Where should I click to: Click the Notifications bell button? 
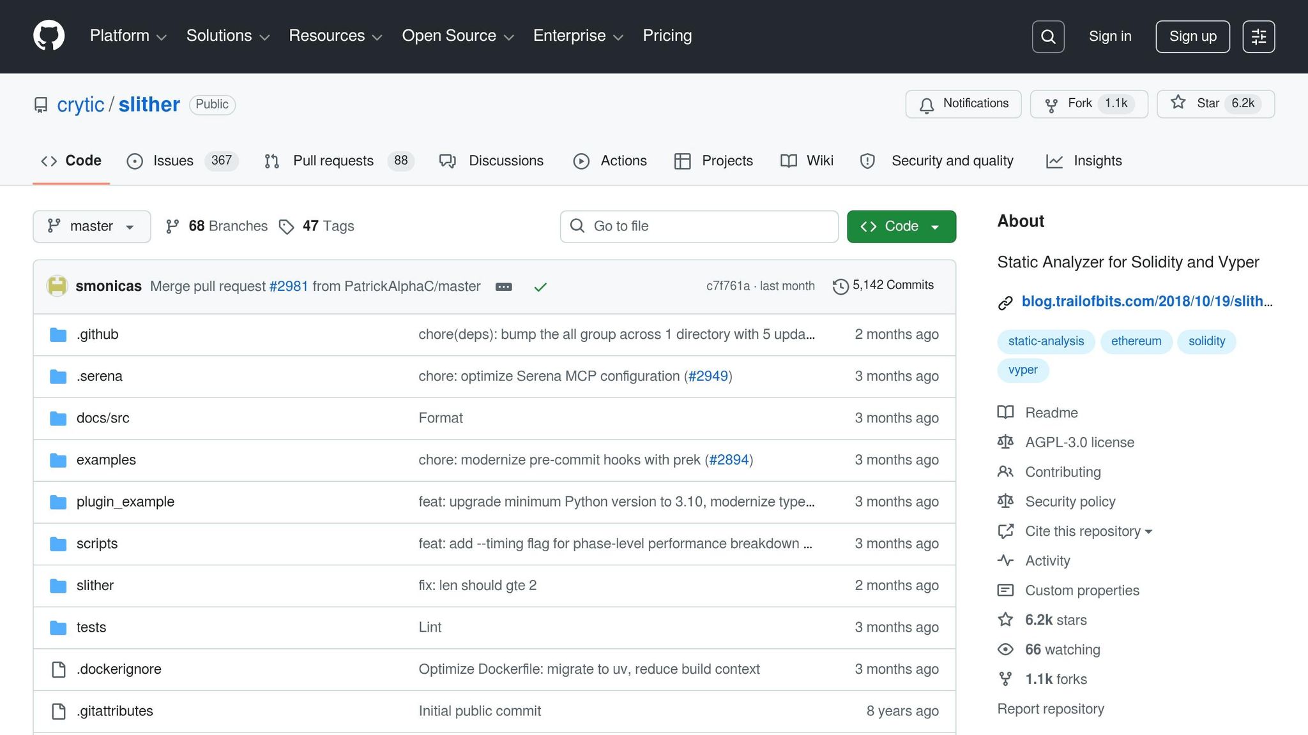[x=963, y=104]
